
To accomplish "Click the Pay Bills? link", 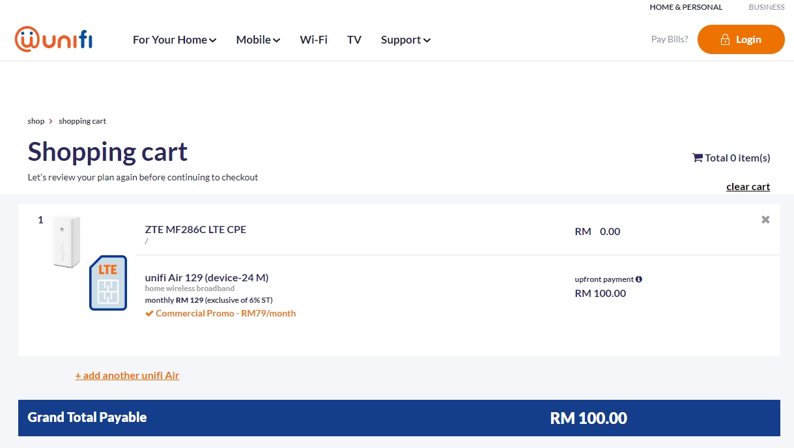I will tap(669, 39).
